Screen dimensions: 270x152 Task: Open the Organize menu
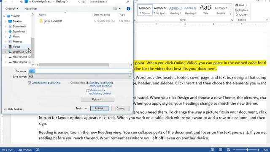pos(12,8)
